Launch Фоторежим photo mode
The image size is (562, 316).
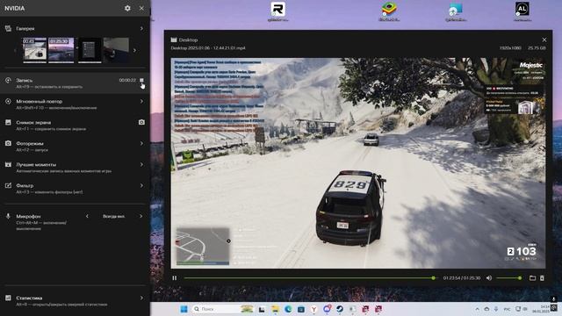tap(75, 147)
